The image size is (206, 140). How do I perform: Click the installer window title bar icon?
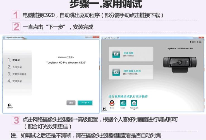[4, 38]
